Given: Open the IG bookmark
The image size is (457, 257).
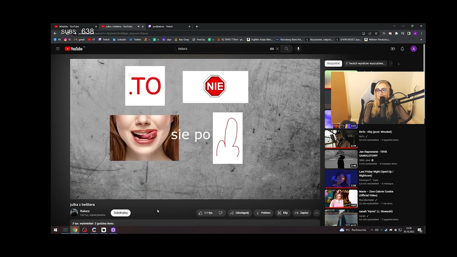Looking at the screenshot, I should [67, 40].
